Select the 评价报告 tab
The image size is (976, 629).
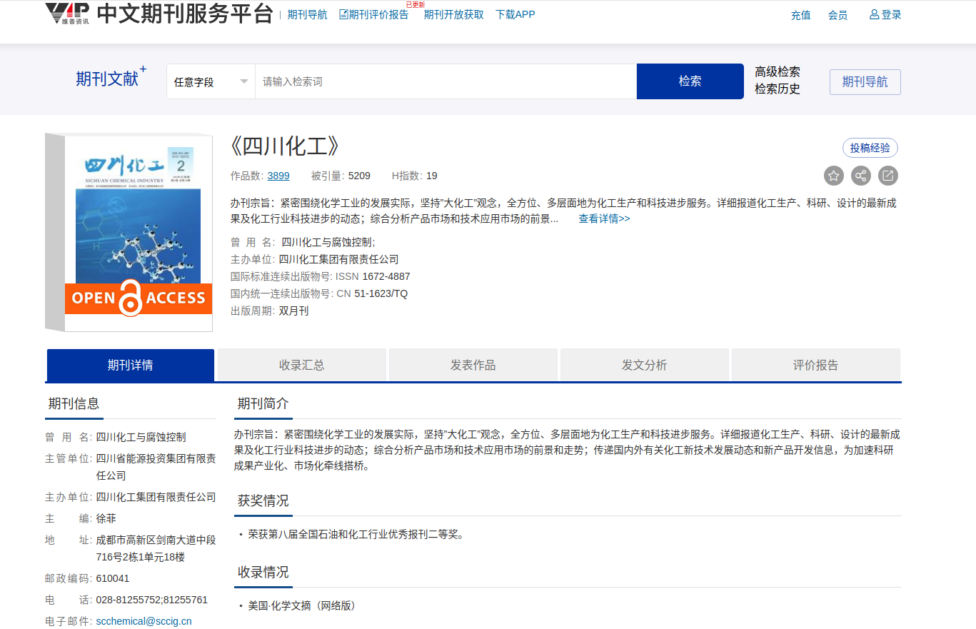click(815, 366)
